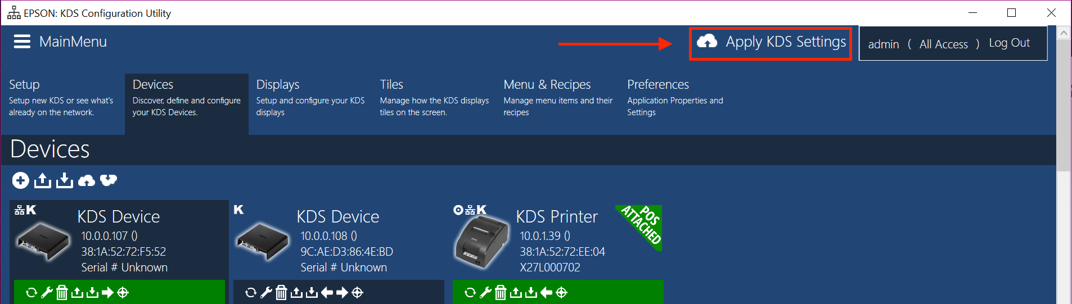This screenshot has height=304, width=1072.
Task: Click the target icon on KDS Printer
Action: [561, 293]
